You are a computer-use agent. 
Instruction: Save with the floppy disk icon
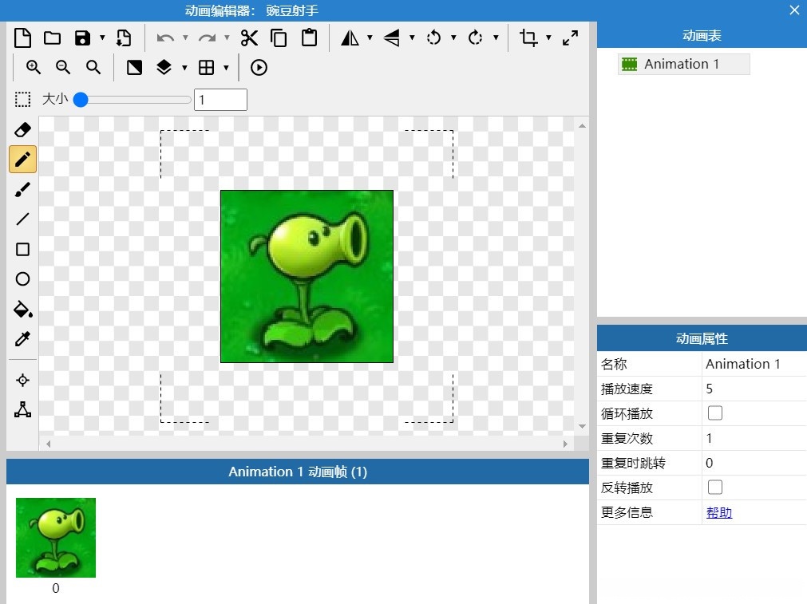click(x=82, y=38)
